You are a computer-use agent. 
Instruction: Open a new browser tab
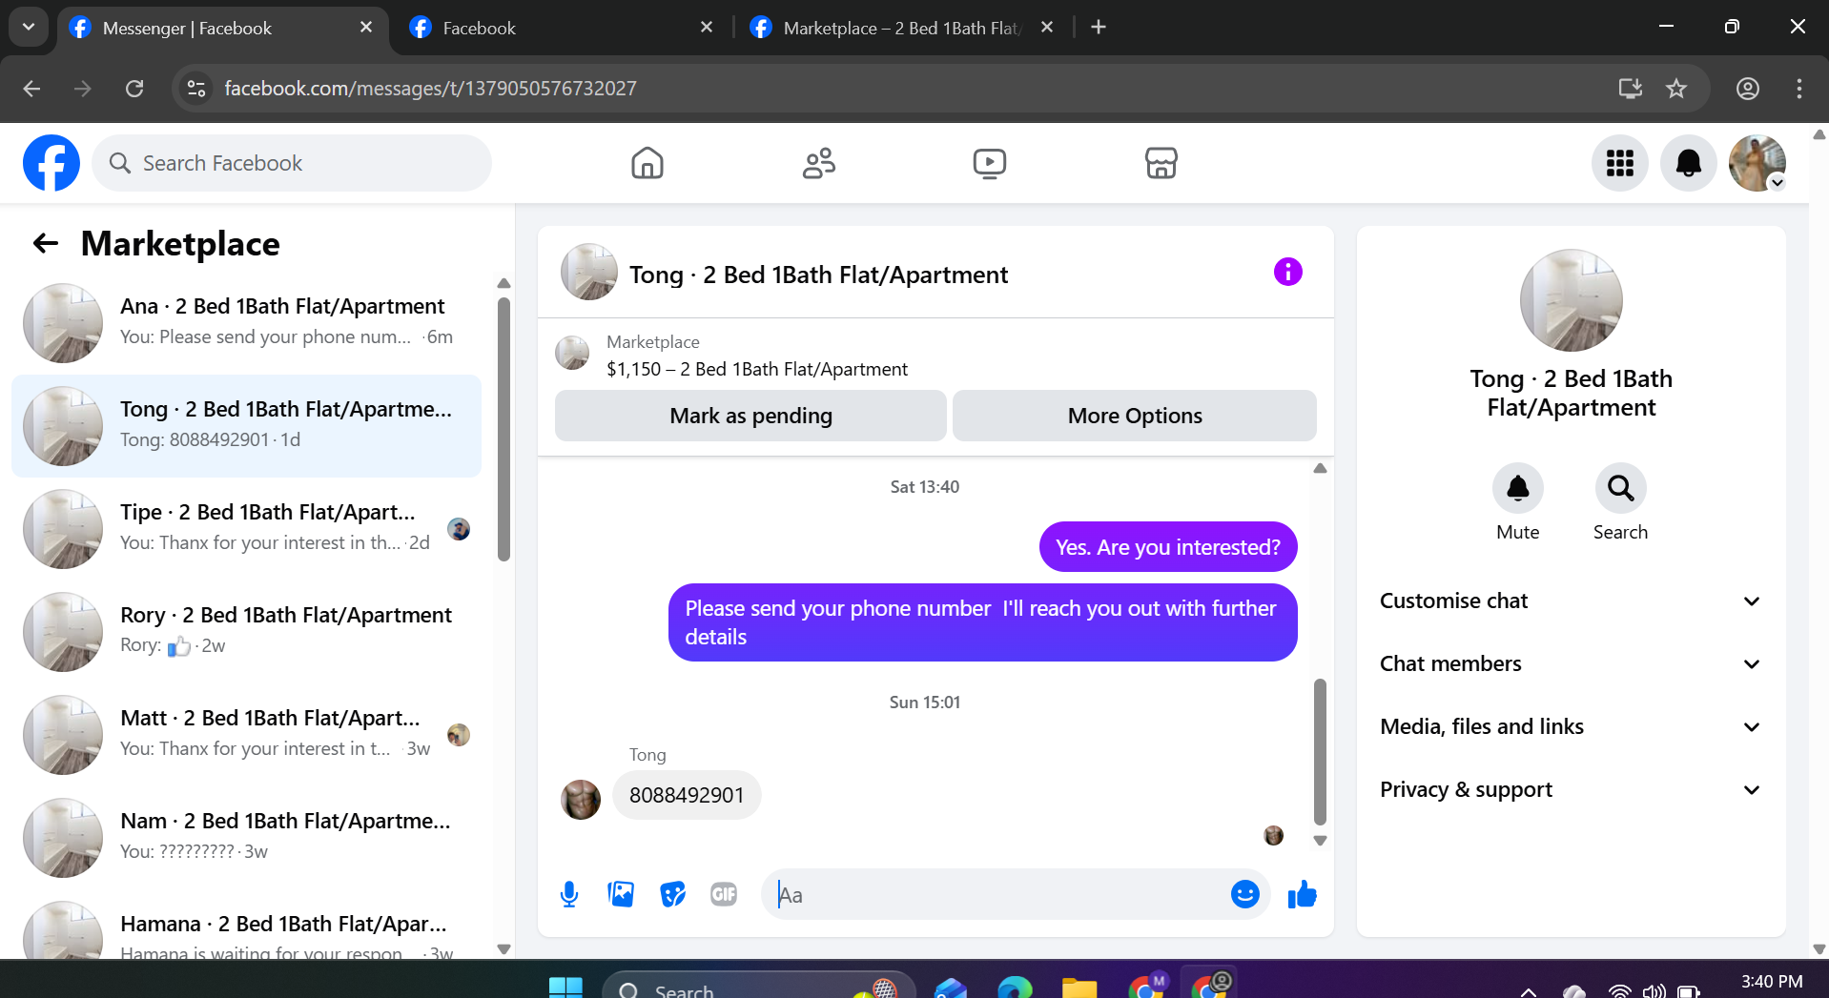(x=1099, y=28)
